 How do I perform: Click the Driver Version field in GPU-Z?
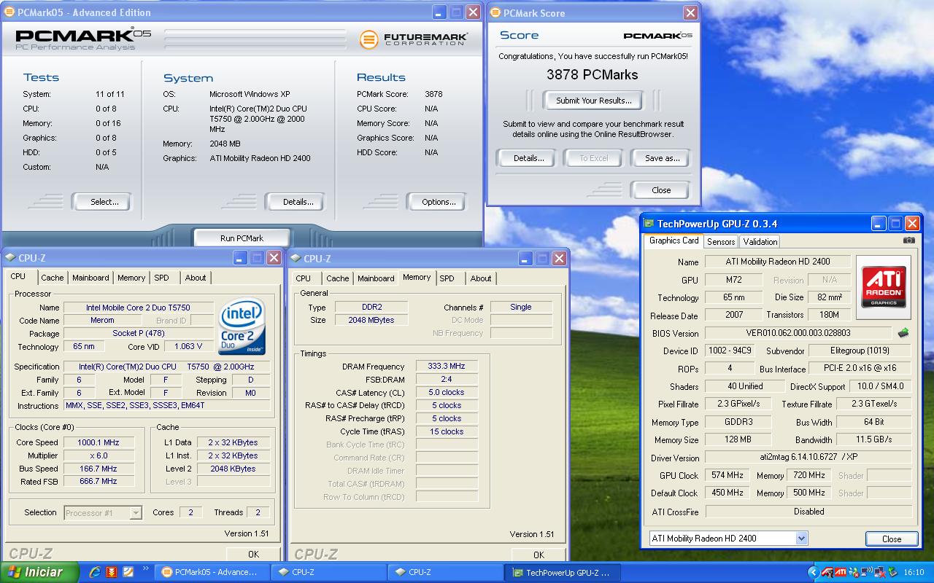[x=808, y=458]
